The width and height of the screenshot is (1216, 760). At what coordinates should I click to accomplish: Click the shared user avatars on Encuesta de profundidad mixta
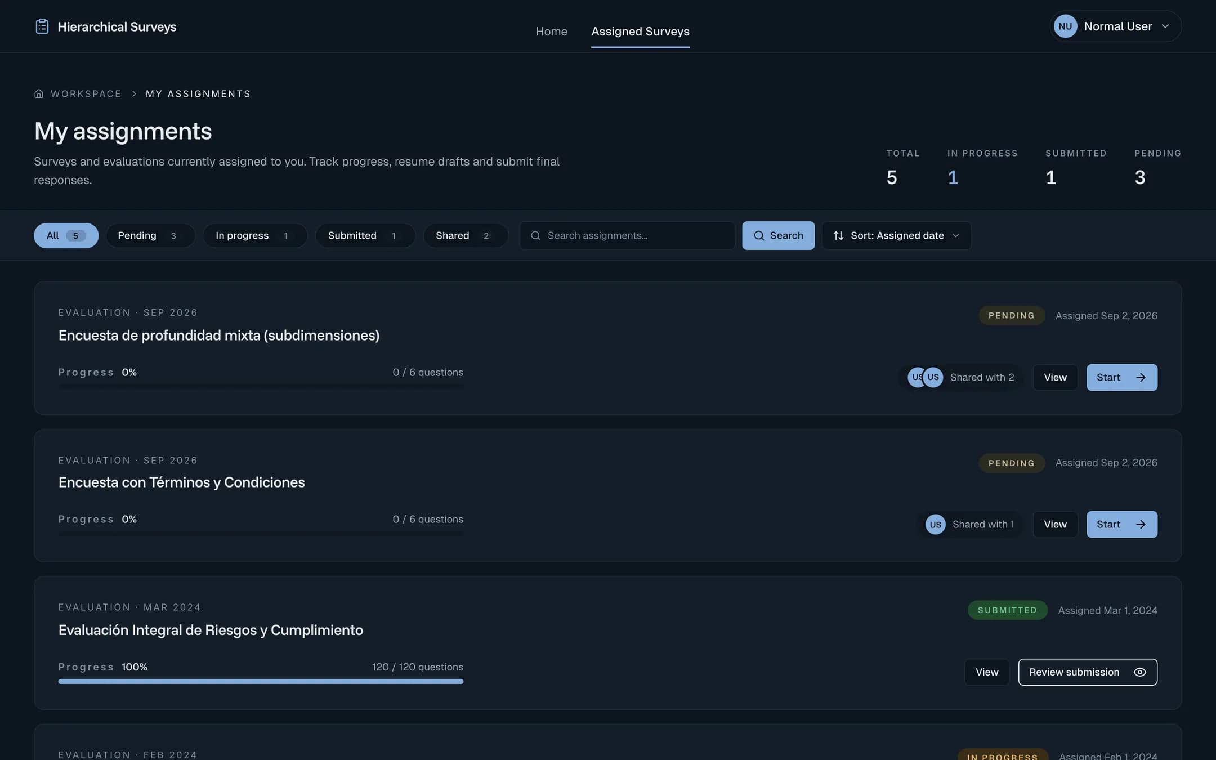pos(925,377)
